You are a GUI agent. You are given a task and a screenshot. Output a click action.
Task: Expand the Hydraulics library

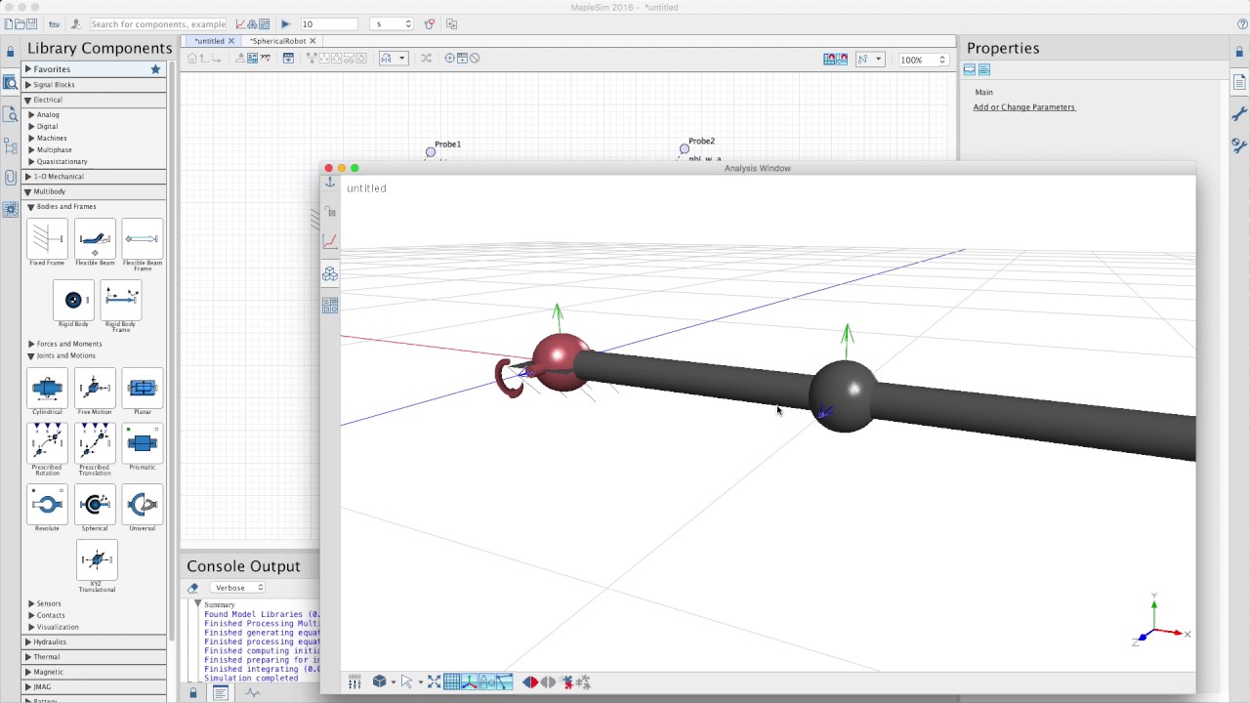28,642
